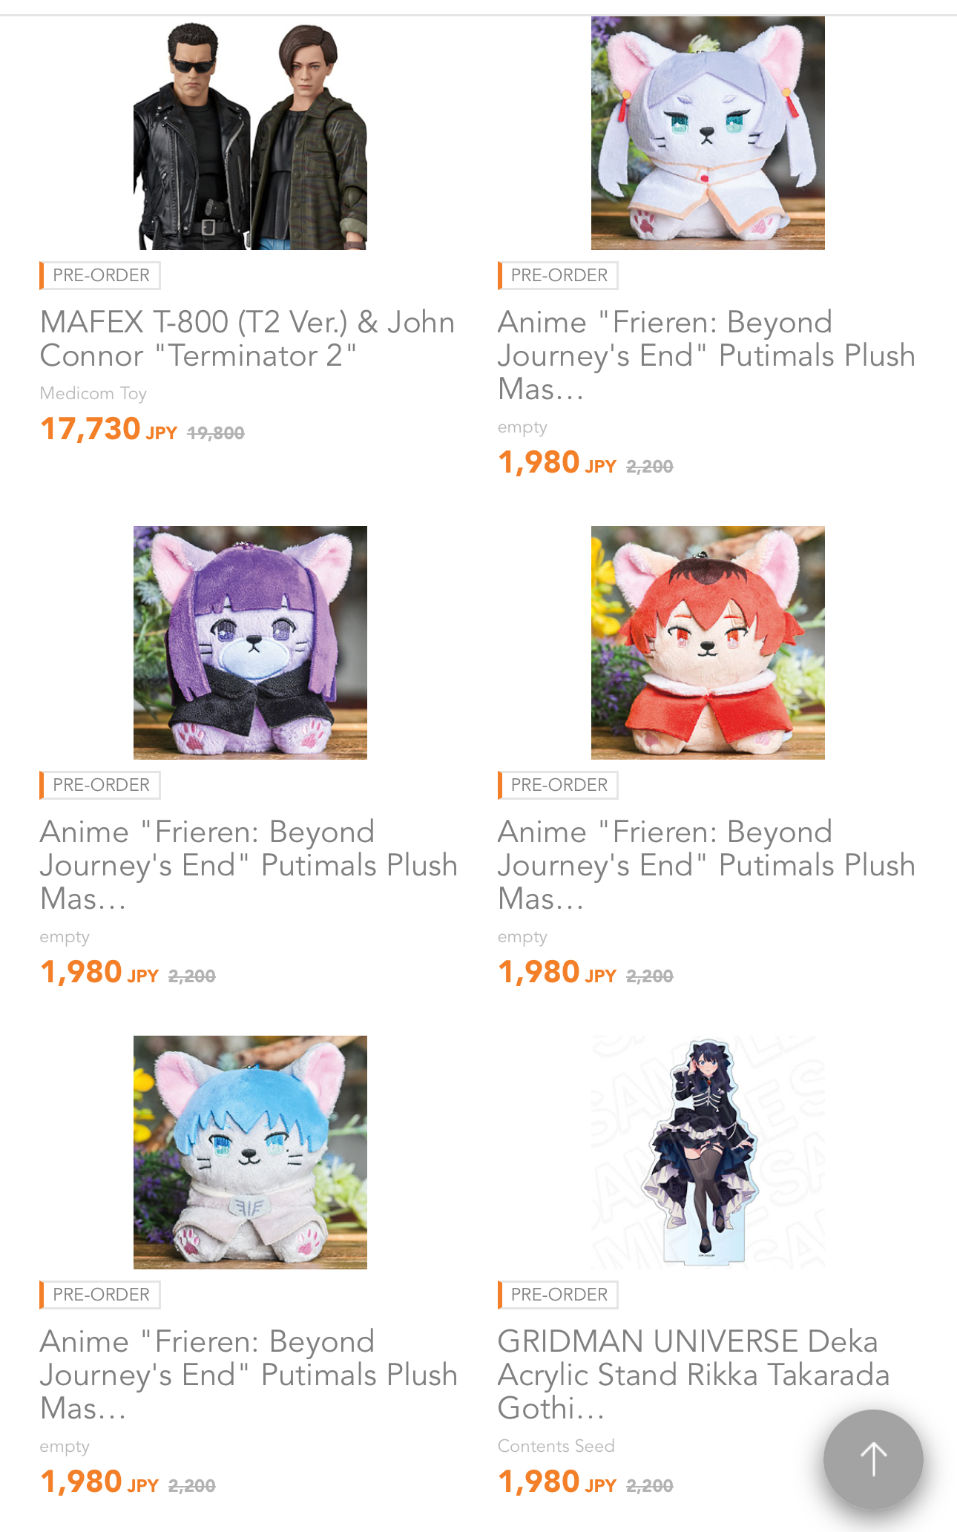The image size is (957, 1532).
Task: Tap the scroll-to-top arrow button
Action: pyautogui.click(x=873, y=1459)
